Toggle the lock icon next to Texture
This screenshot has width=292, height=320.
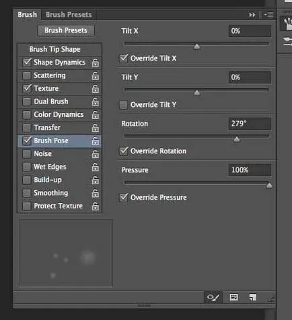coord(96,89)
